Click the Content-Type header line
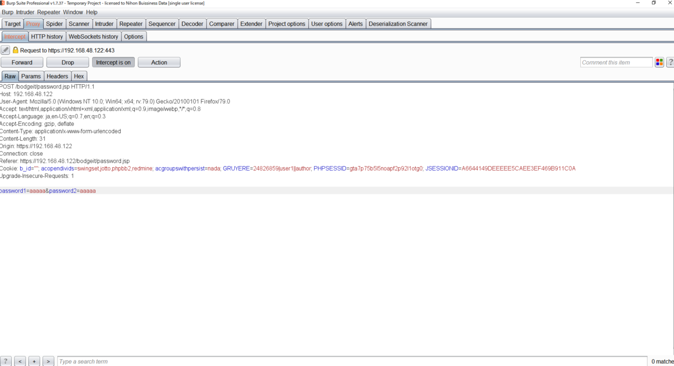This screenshot has width=674, height=366. pyautogui.click(x=60, y=131)
